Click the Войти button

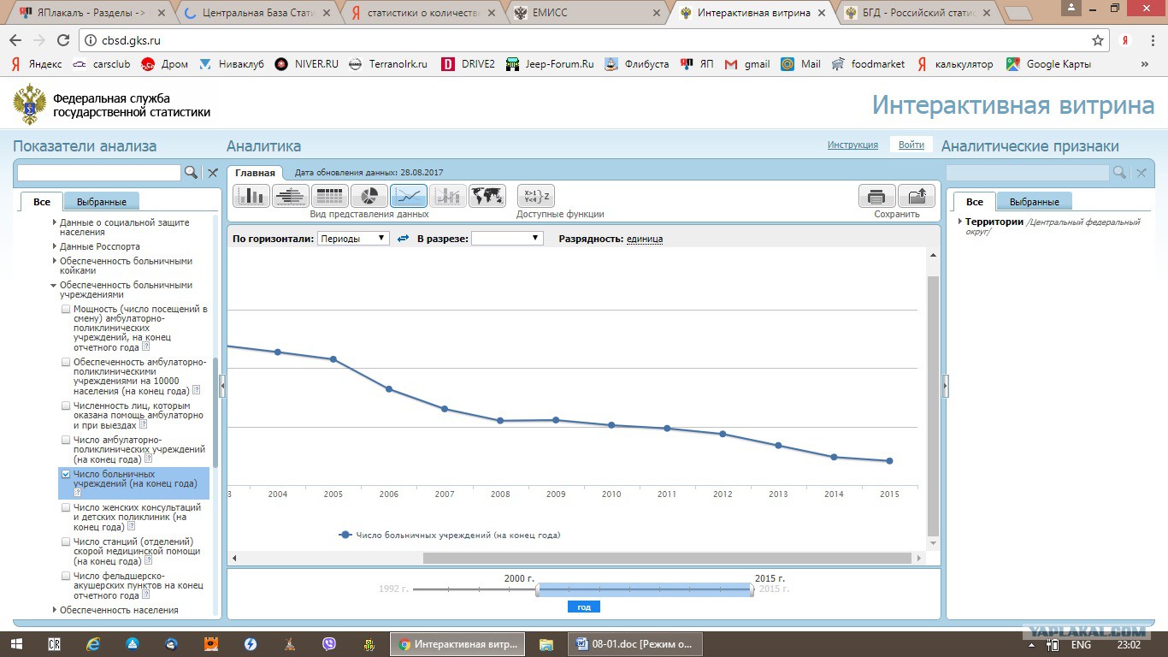(x=911, y=145)
